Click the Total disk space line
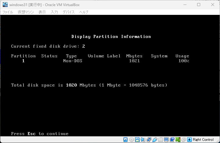Screen dimensions: 220x143 [x=89, y=85]
